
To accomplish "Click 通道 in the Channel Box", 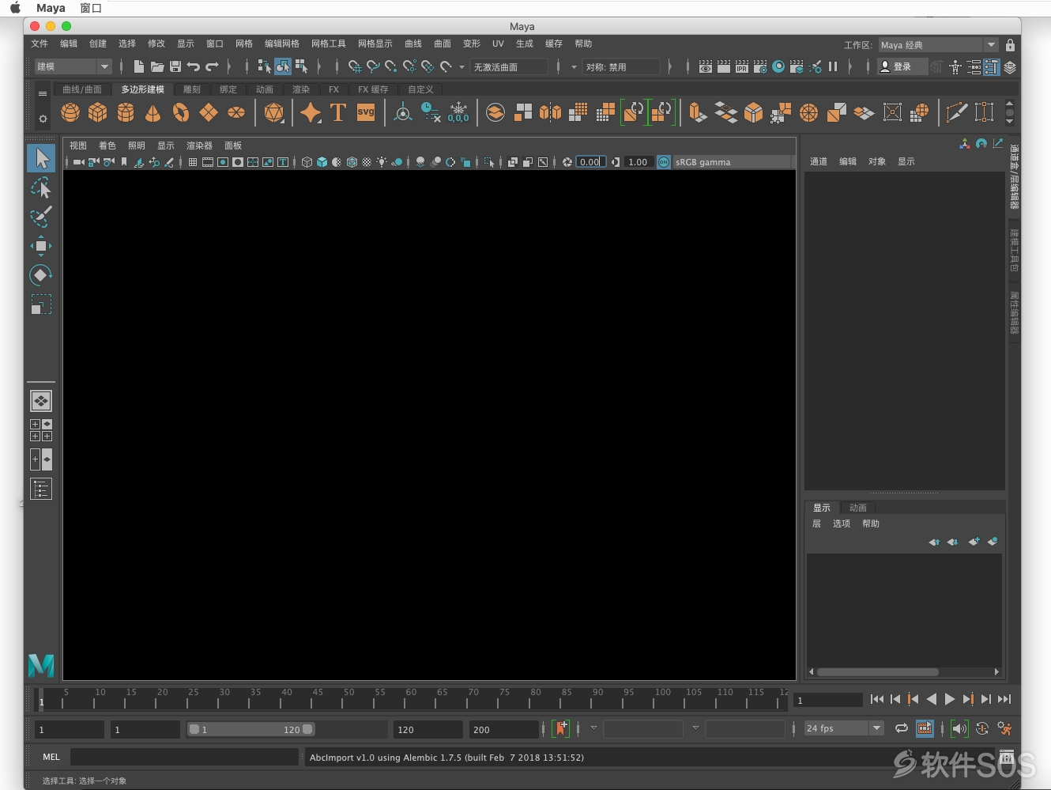I will [819, 161].
